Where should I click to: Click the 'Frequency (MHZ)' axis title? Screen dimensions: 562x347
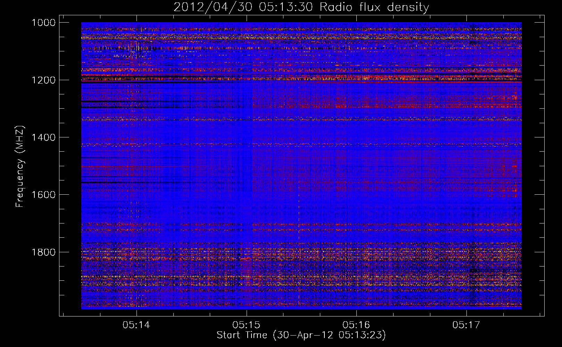[x=20, y=167]
